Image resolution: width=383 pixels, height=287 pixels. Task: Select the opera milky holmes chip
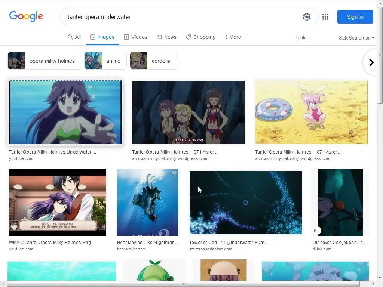44,61
